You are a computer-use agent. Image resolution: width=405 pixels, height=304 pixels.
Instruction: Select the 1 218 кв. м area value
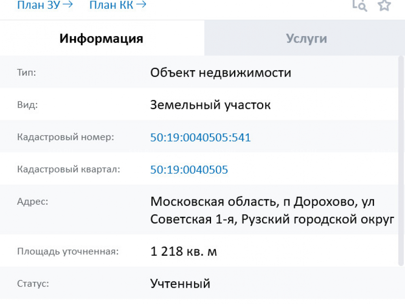point(183,252)
